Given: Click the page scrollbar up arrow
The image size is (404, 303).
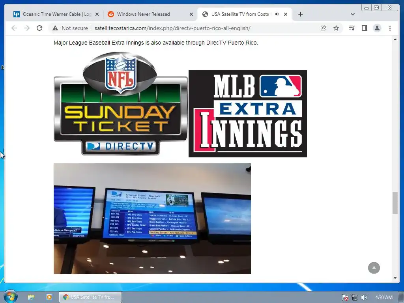Looking at the screenshot, I should click(x=395, y=39).
